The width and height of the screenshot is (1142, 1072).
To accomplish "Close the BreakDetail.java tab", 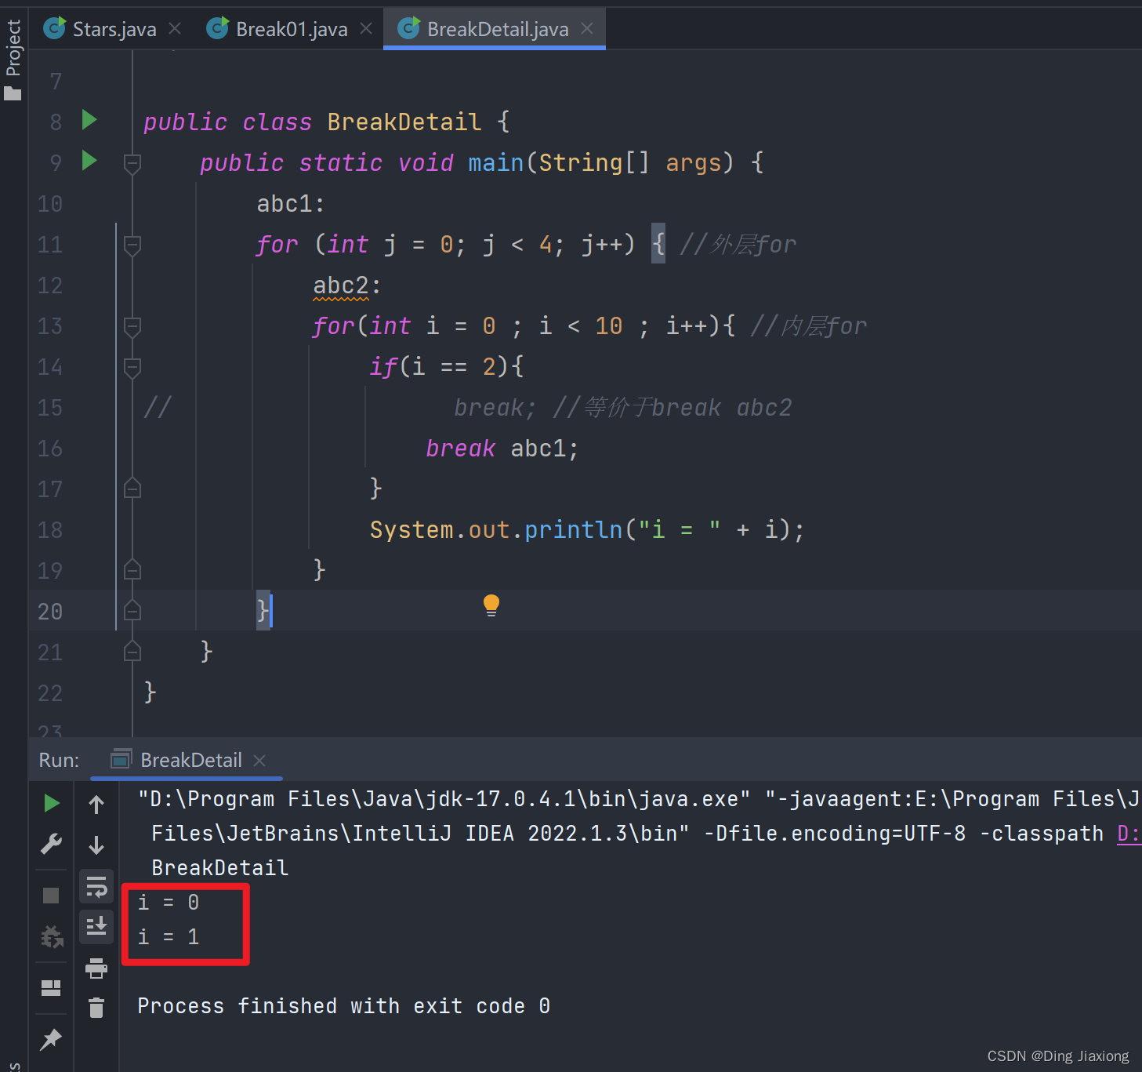I will pos(587,28).
